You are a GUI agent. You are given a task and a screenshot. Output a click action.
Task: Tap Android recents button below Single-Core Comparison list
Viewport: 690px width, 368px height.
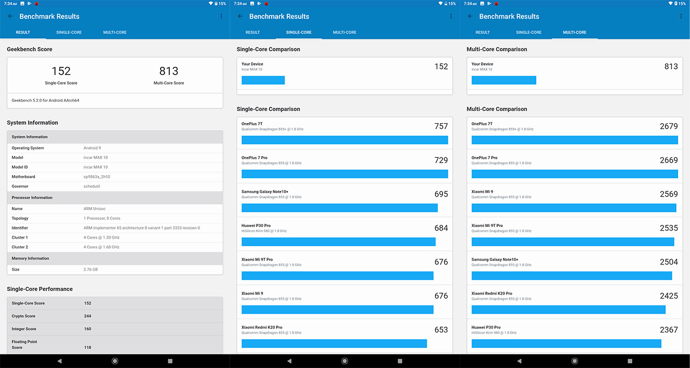pos(401,361)
